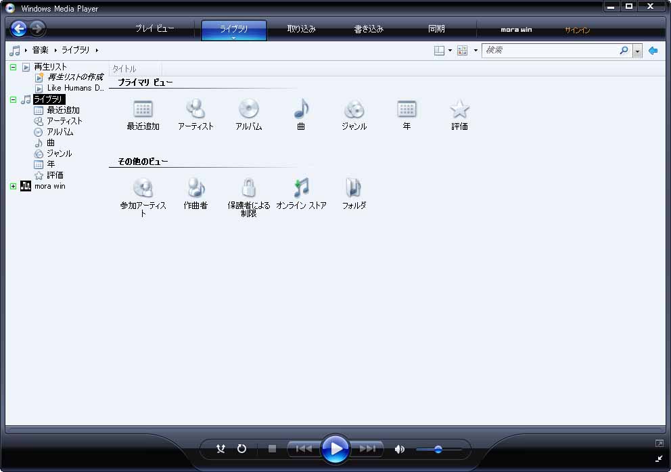Viewport: 671px width, 472px height.
Task: Open the 作曲者 composer icon
Action: pos(196,187)
